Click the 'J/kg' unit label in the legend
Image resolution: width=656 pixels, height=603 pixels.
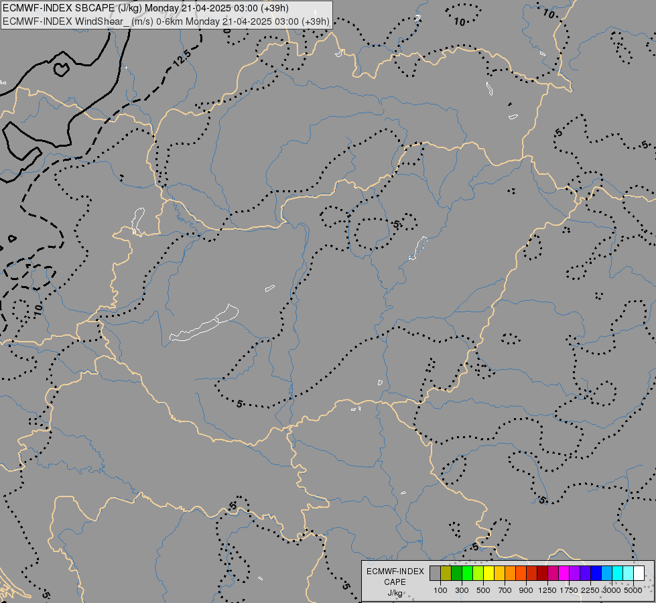395,594
